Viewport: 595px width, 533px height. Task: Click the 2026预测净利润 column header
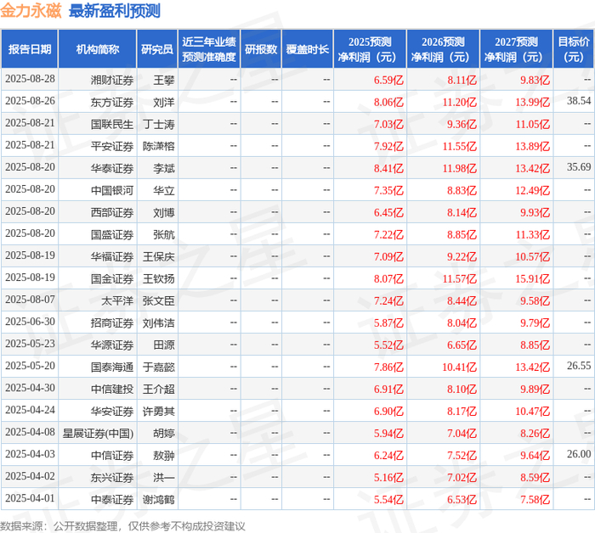click(x=443, y=49)
